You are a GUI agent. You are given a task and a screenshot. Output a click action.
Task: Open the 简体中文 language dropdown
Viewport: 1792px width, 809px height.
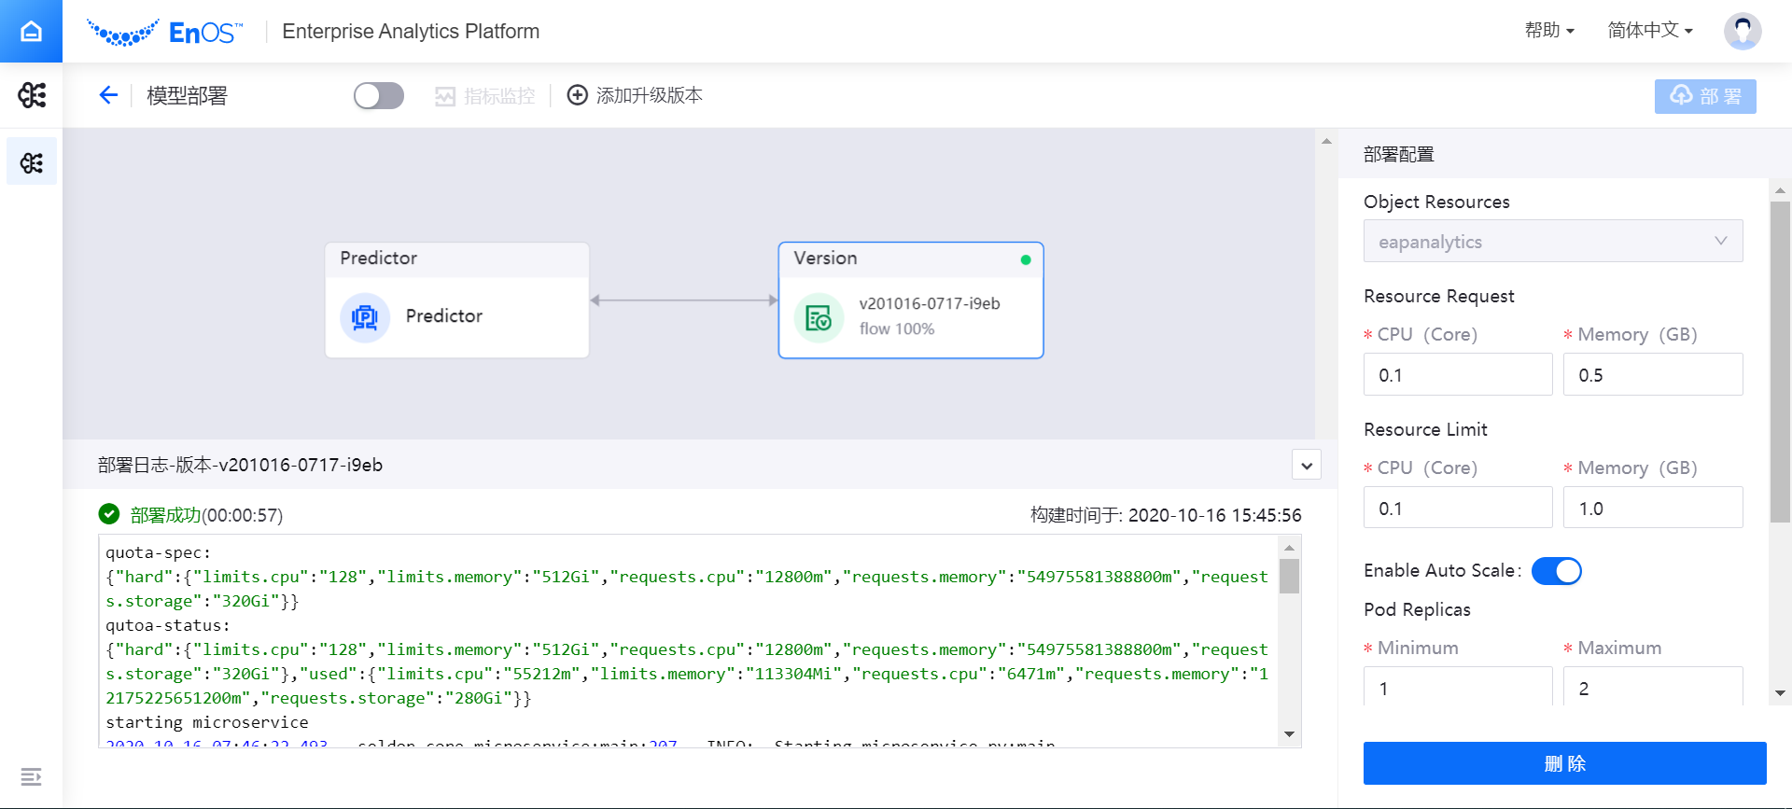click(1649, 31)
